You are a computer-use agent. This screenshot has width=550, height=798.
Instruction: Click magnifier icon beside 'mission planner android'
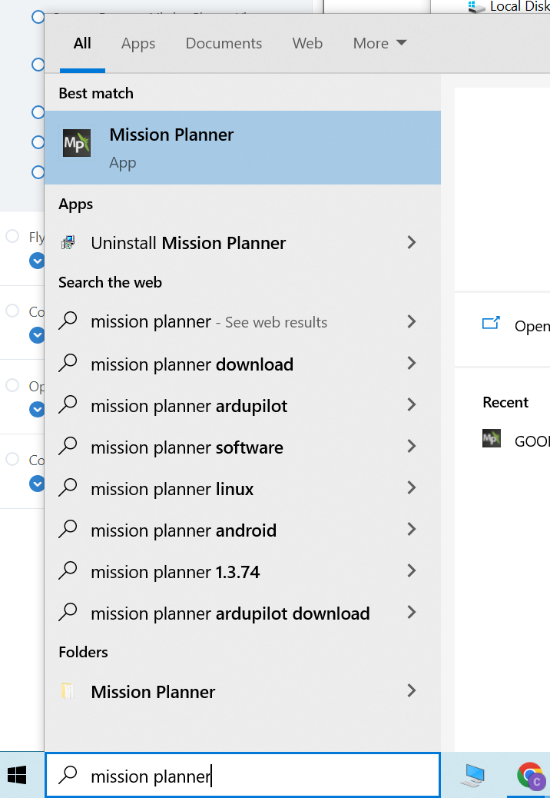68,530
